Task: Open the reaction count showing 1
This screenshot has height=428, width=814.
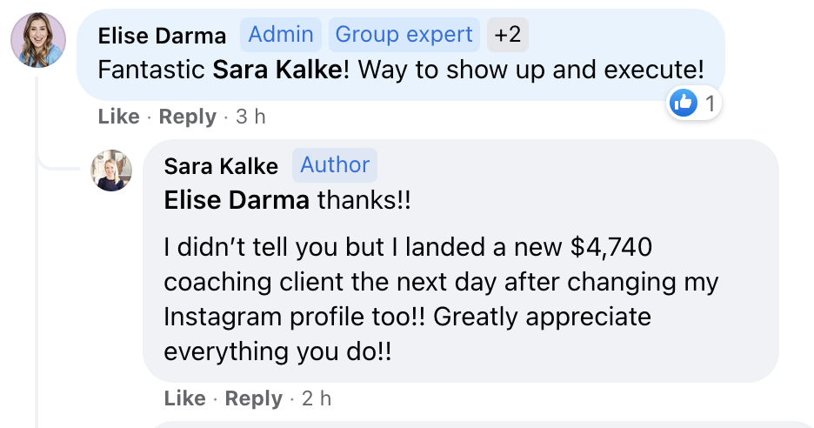Action: pyautogui.click(x=710, y=104)
